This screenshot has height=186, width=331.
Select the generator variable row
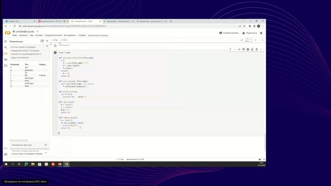[29, 70]
